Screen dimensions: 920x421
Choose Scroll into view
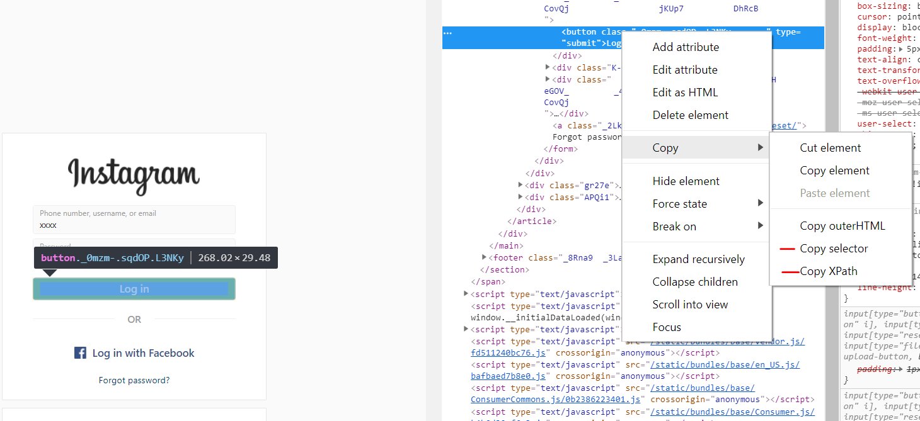pyautogui.click(x=690, y=305)
